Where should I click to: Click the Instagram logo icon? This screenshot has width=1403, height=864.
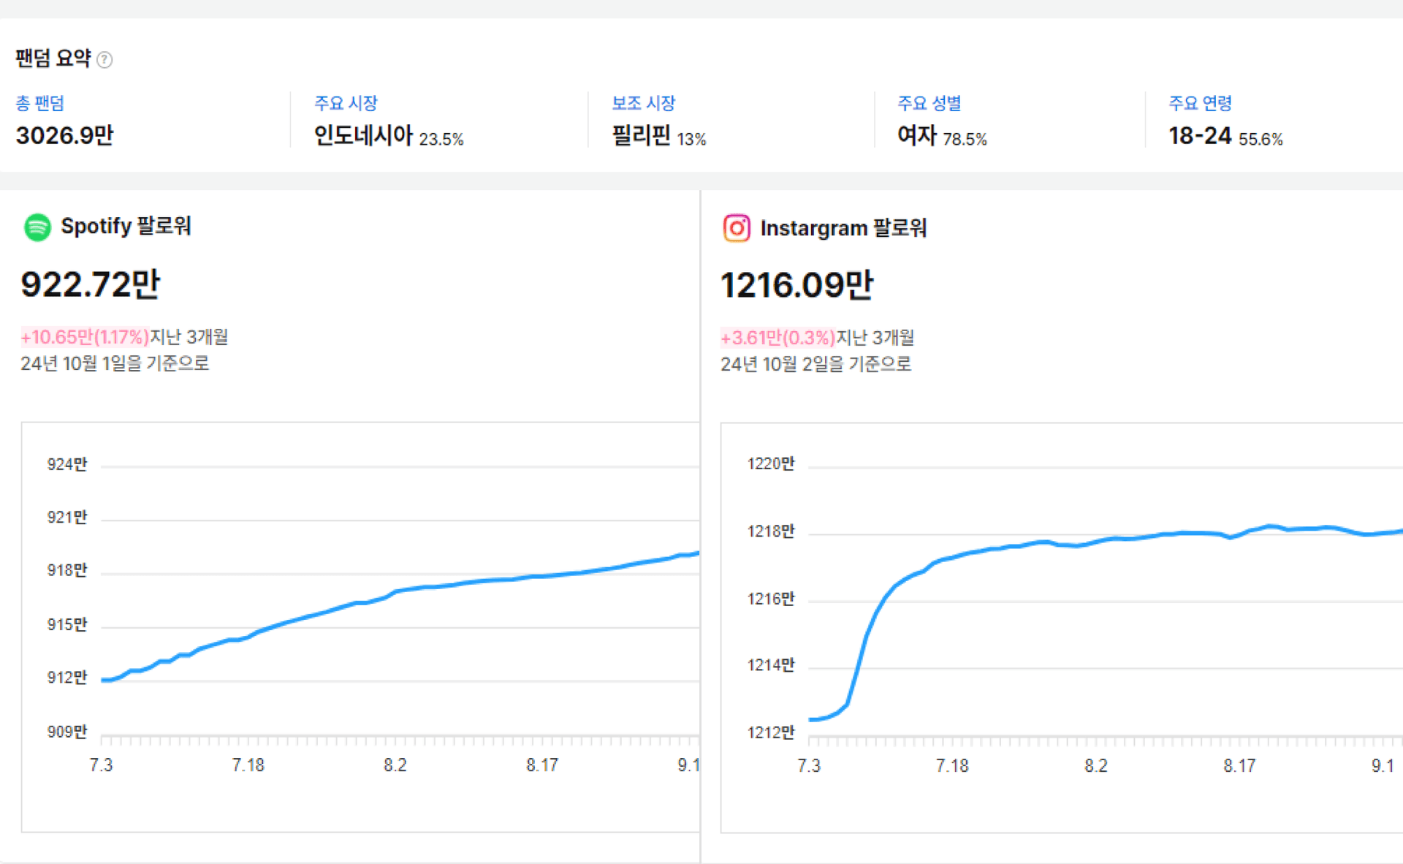coord(736,228)
